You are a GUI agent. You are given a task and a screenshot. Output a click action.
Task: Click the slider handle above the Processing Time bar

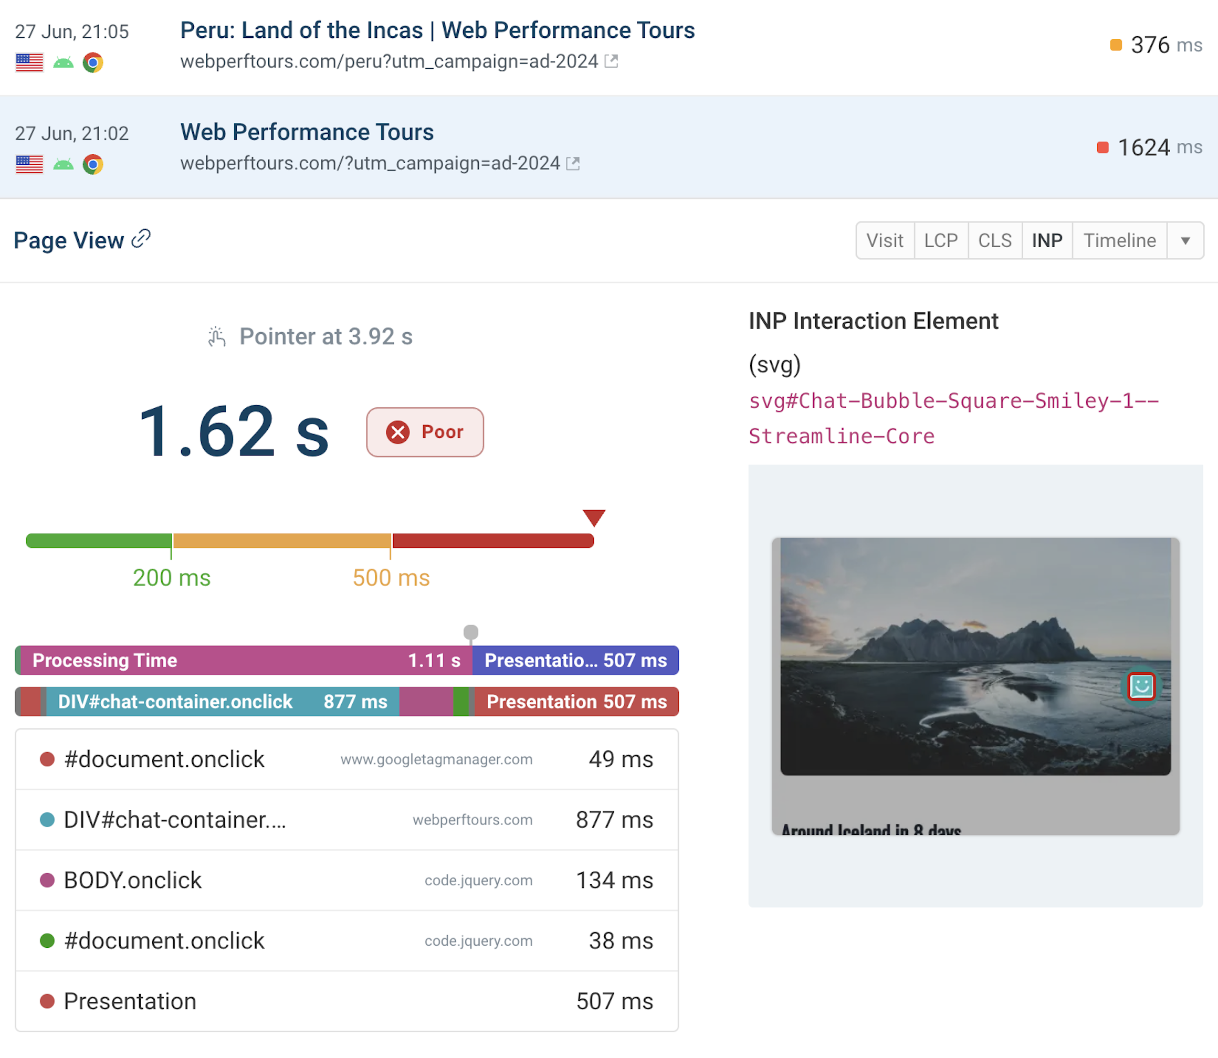pos(471,631)
